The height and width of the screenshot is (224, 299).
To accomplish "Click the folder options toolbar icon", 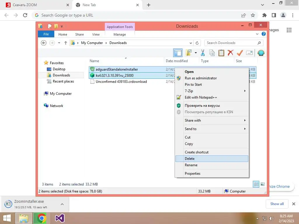I will pyautogui.click(x=189, y=53).
